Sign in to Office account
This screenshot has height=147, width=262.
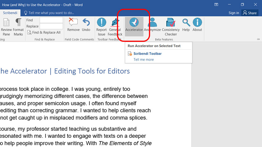(234, 13)
